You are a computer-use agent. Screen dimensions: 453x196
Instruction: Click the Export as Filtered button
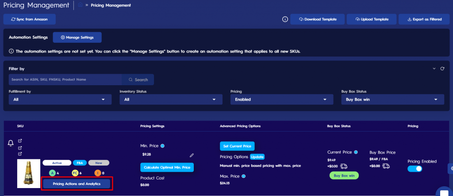coord(424,19)
